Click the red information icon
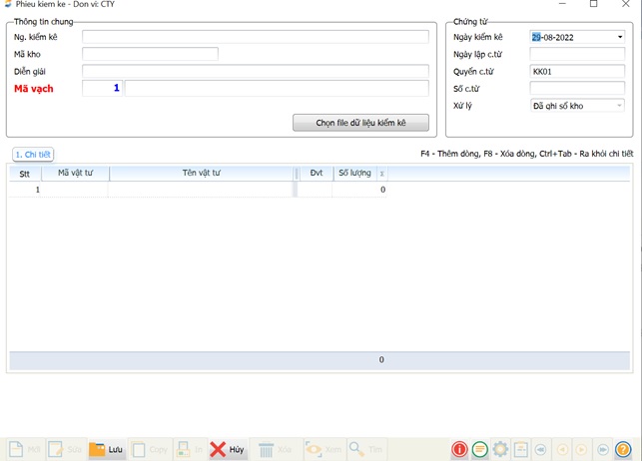 pyautogui.click(x=459, y=450)
